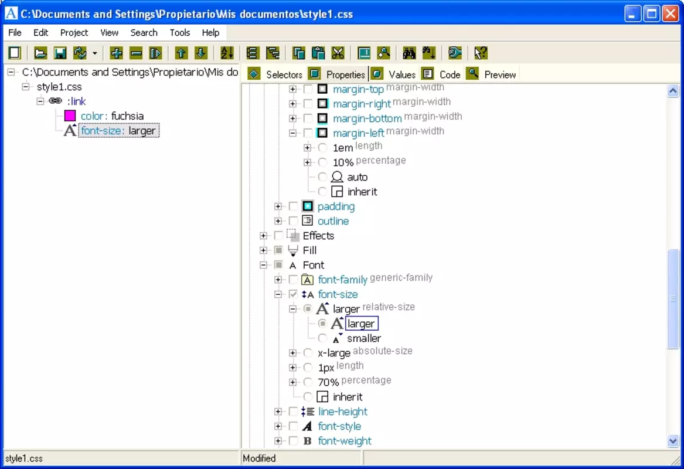This screenshot has width=684, height=469.
Task: Click the flat list view icon
Action: pyautogui.click(x=252, y=53)
